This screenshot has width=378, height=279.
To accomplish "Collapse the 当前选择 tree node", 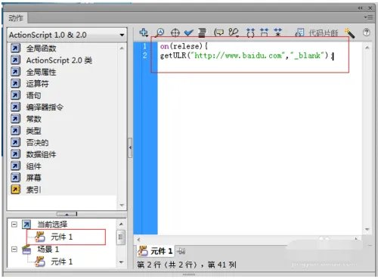I will 14,224.
